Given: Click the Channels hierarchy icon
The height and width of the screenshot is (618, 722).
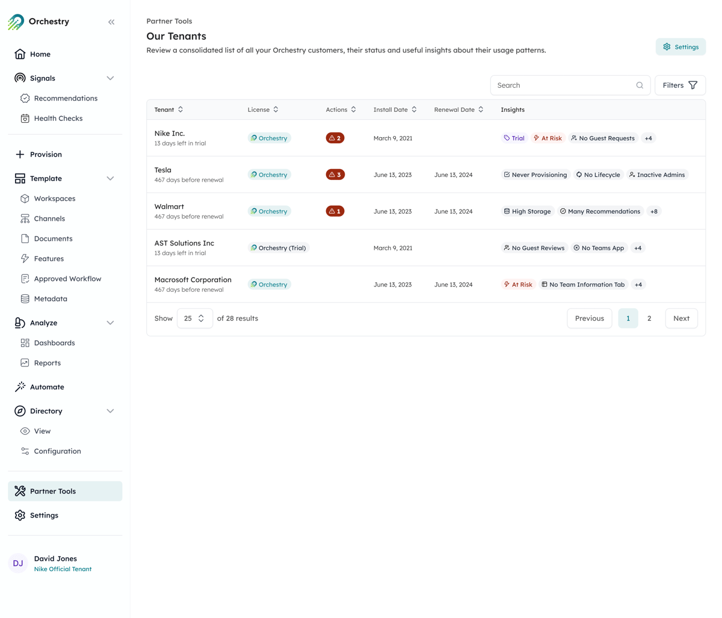Looking at the screenshot, I should 25,218.
